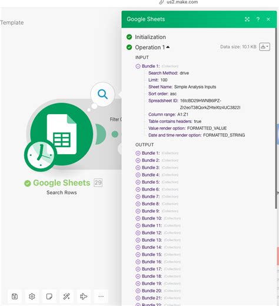Click the Filter label on connector
Viewport: 279px width, 306px height.
point(115,119)
